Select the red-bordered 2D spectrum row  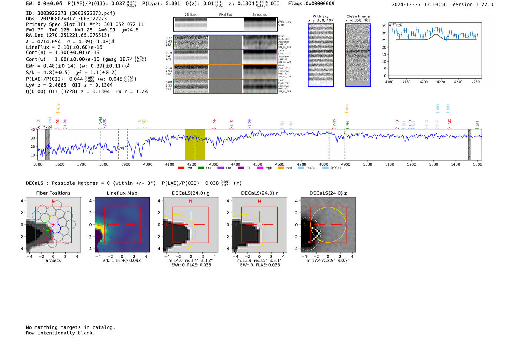coord(225,86)
